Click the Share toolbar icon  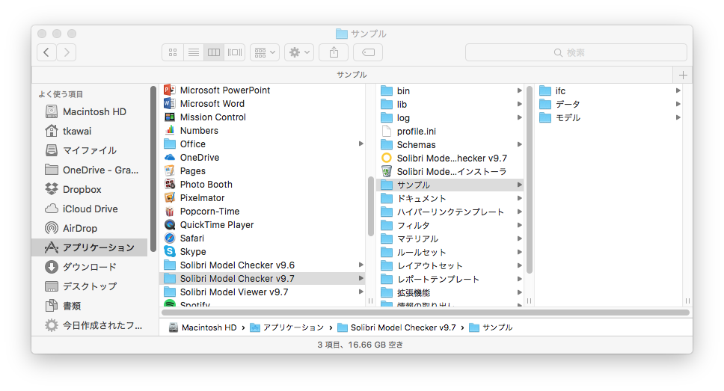[x=334, y=52]
